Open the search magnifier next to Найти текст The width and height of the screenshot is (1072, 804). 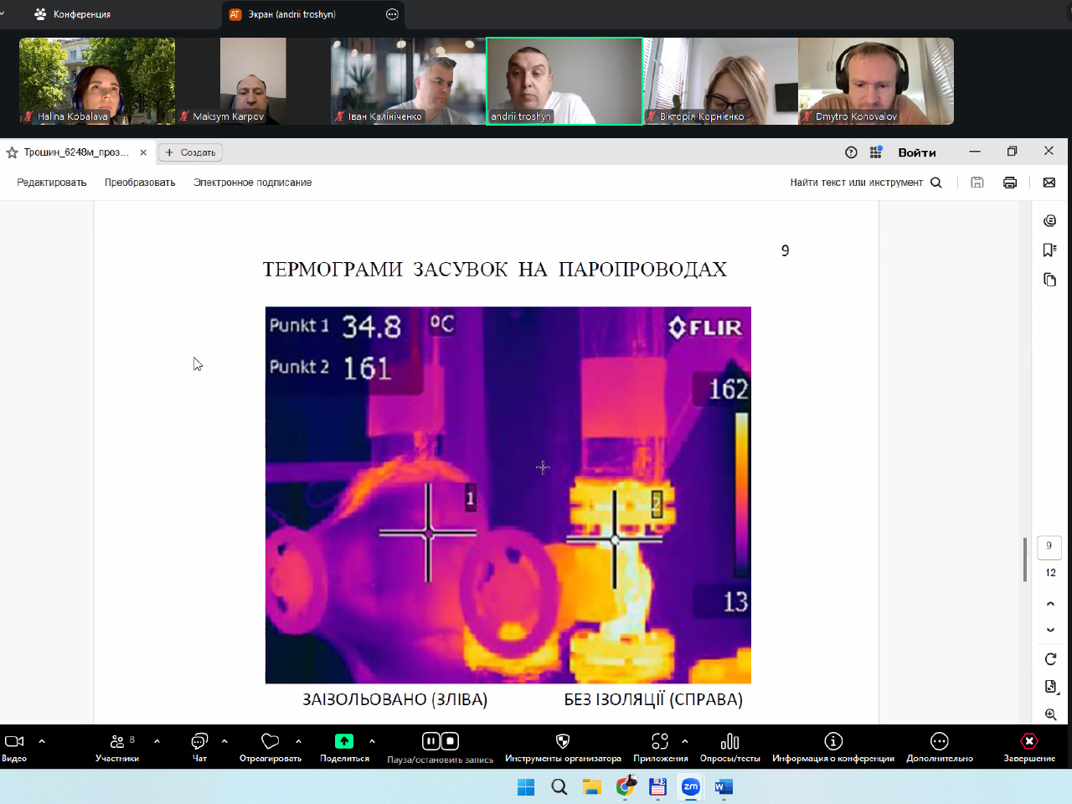[936, 183]
